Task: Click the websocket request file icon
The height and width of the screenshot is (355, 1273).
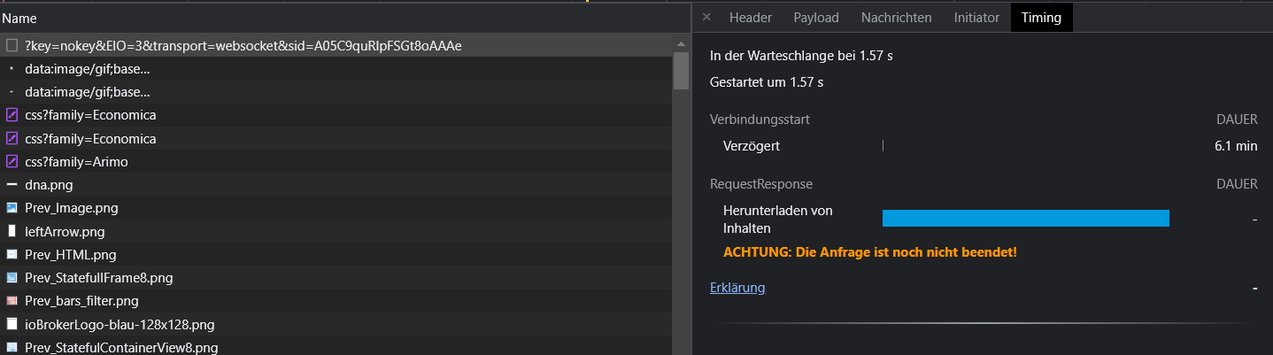Action: tap(12, 45)
